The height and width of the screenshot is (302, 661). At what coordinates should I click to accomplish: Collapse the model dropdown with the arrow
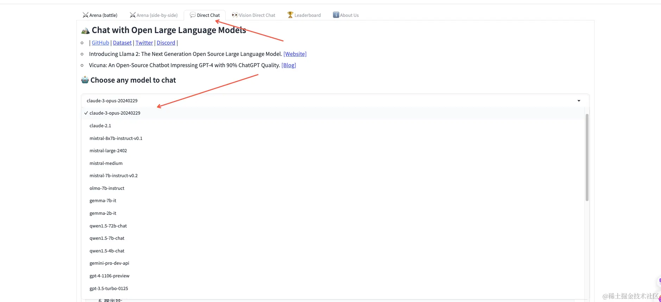click(579, 101)
